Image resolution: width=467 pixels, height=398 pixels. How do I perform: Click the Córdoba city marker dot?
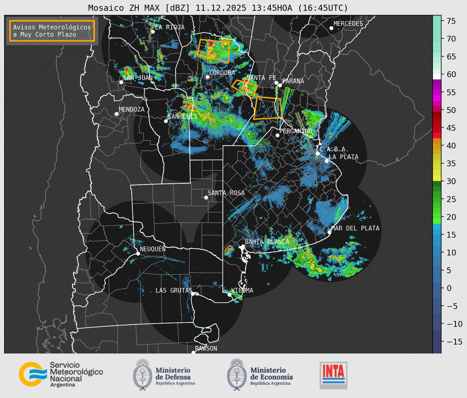[x=207, y=77]
